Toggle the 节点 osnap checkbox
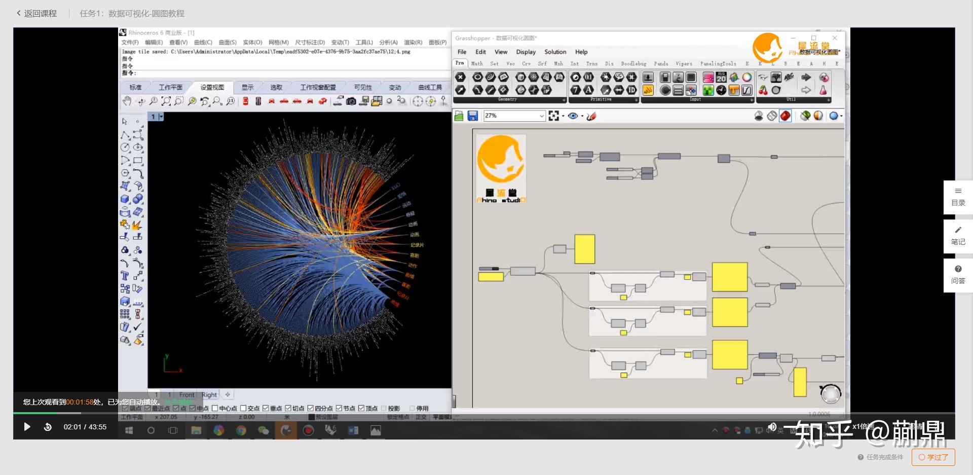The width and height of the screenshot is (973, 475). [x=339, y=408]
